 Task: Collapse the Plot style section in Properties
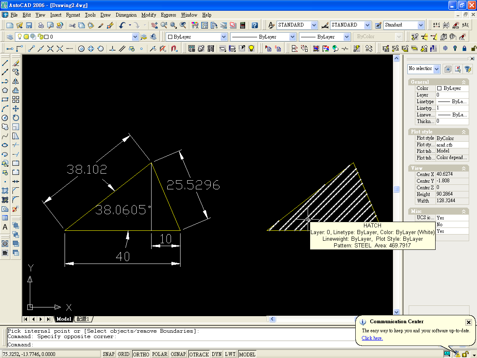(464, 132)
